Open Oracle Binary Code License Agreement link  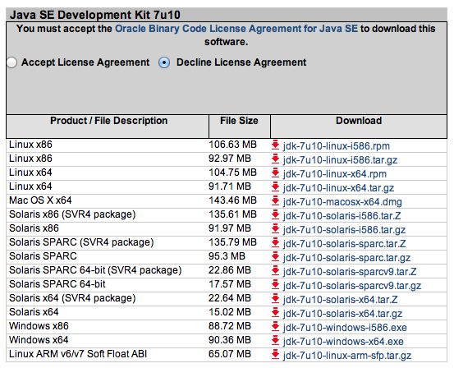pos(236,29)
